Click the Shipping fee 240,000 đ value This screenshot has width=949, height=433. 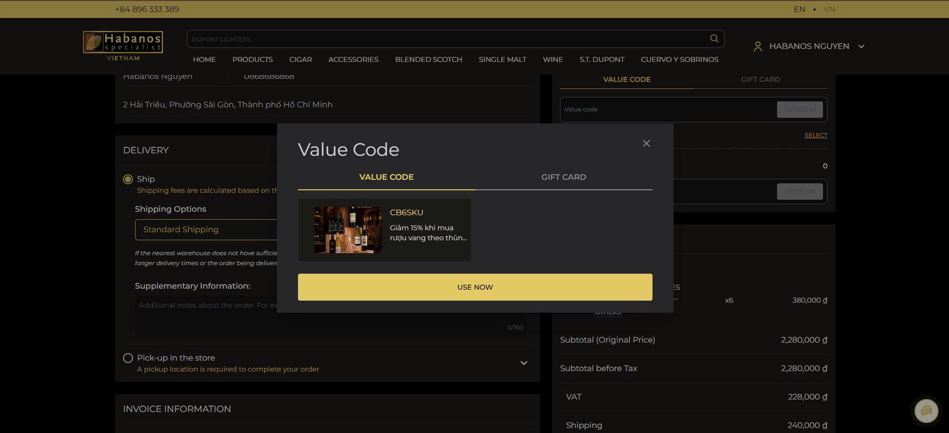807,426
